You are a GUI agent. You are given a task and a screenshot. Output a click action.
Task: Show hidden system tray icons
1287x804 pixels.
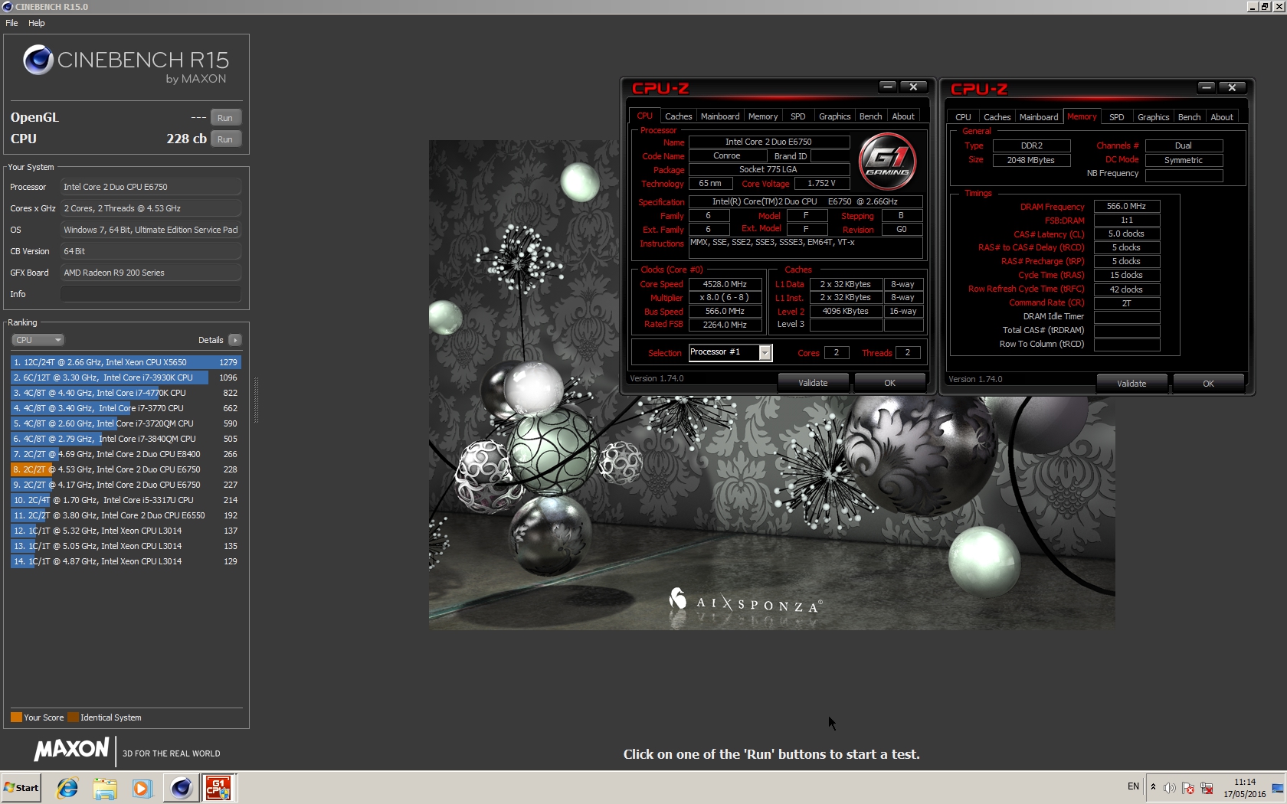click(1153, 787)
